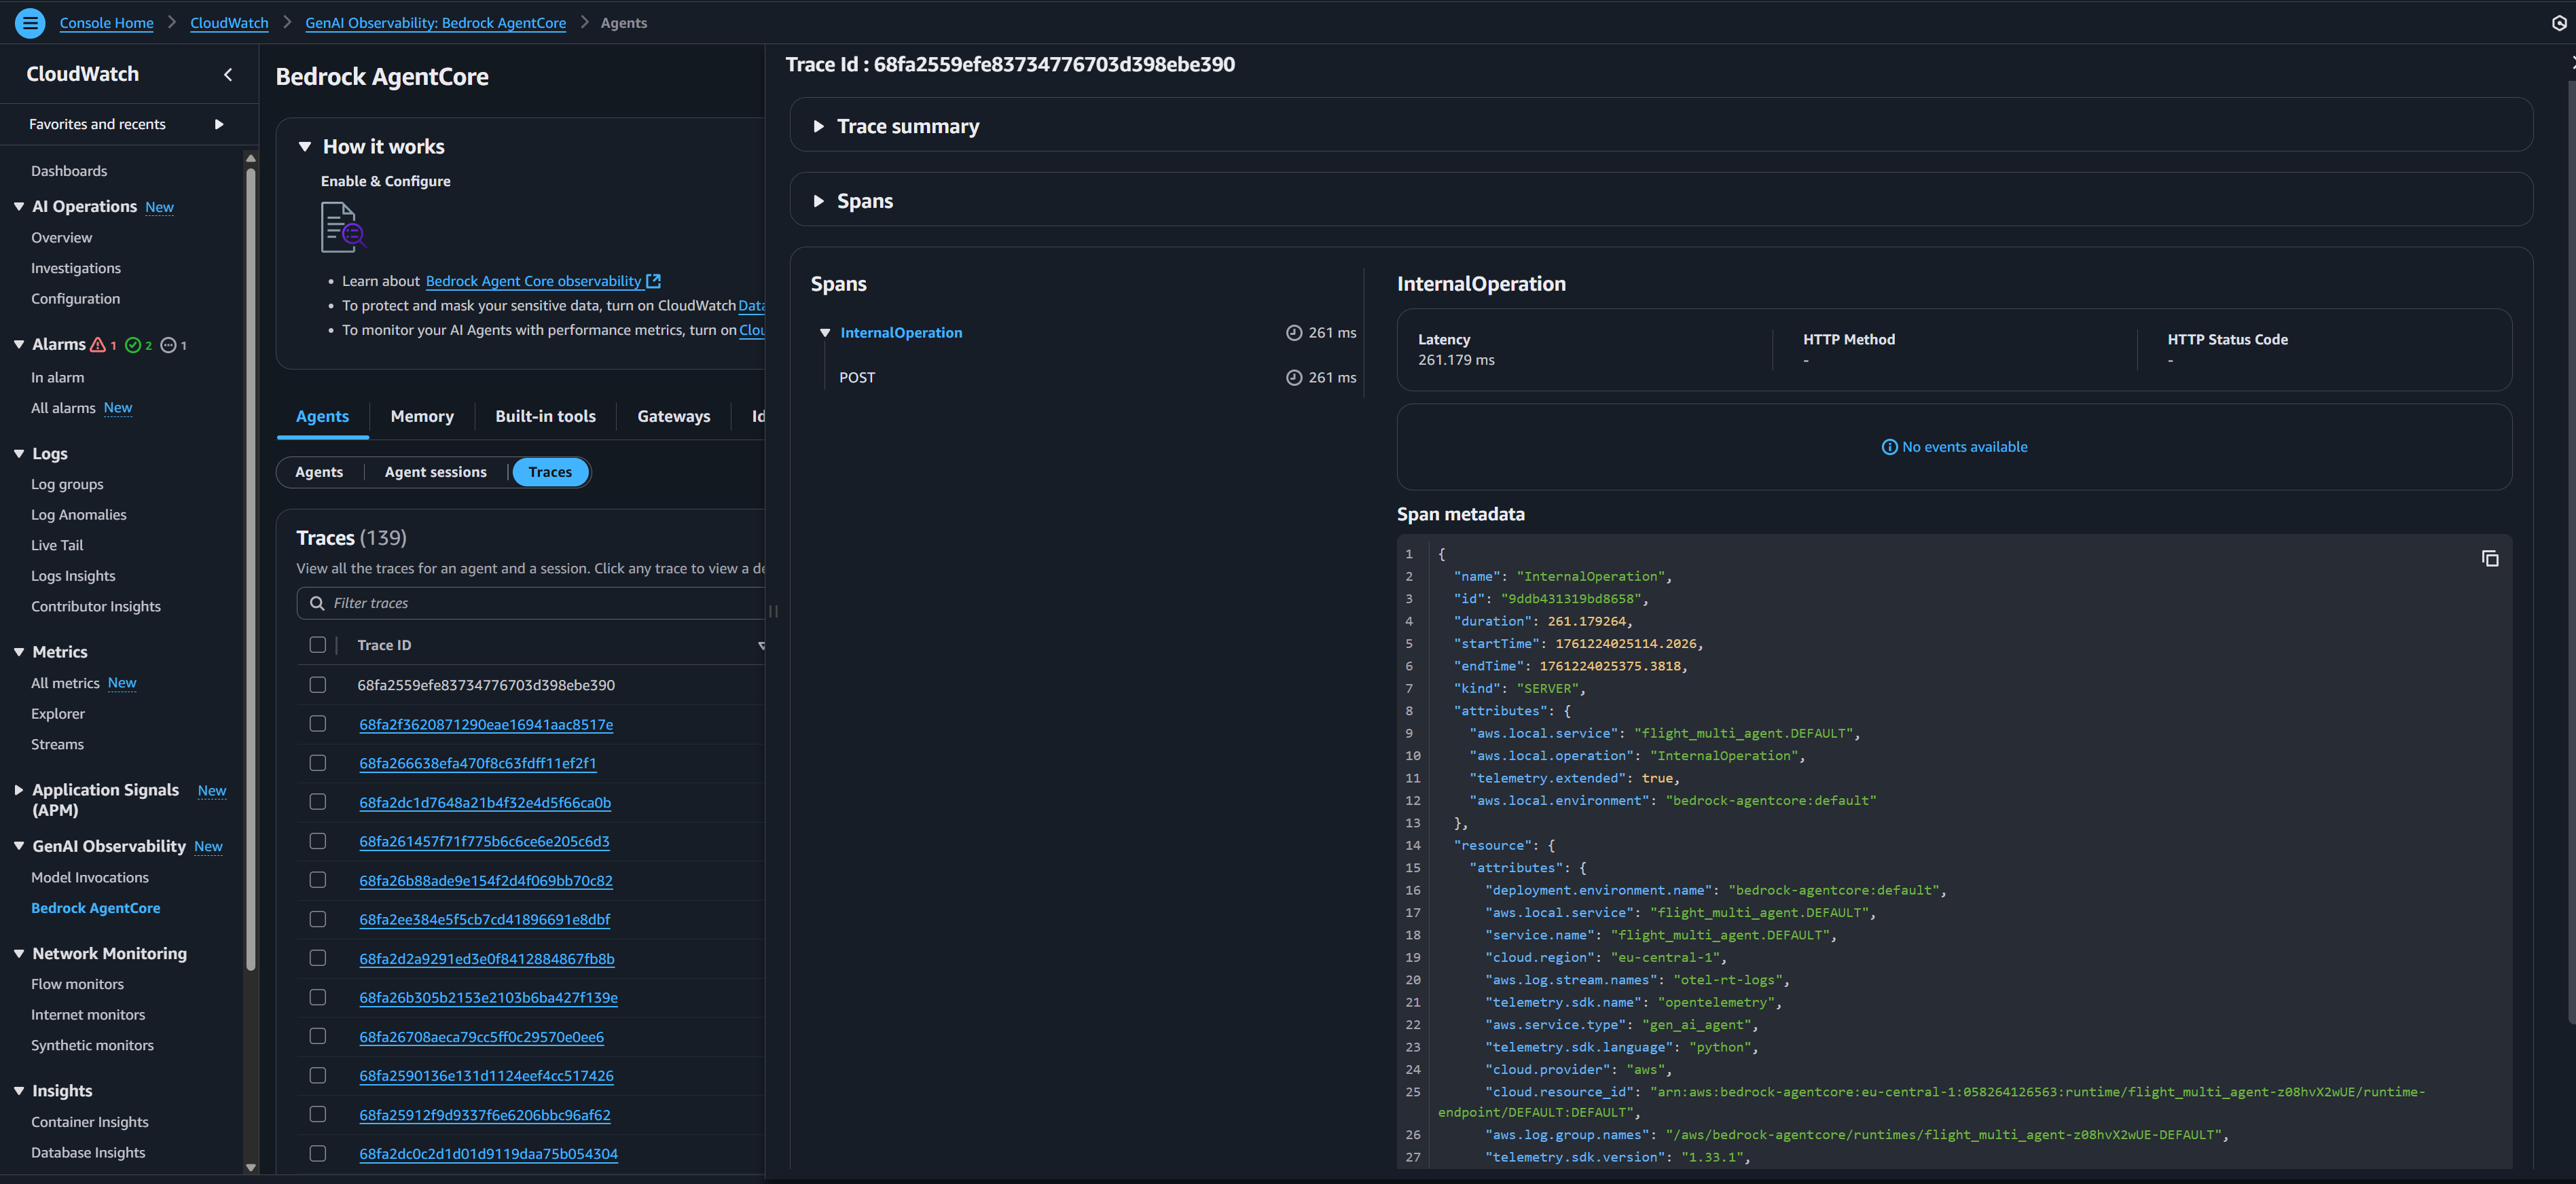The width and height of the screenshot is (2576, 1184).
Task: Click the search icon in Filter traces
Action: (x=317, y=603)
